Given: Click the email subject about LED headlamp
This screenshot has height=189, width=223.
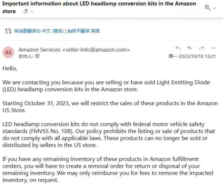Looking at the screenshot, I should [99, 7].
